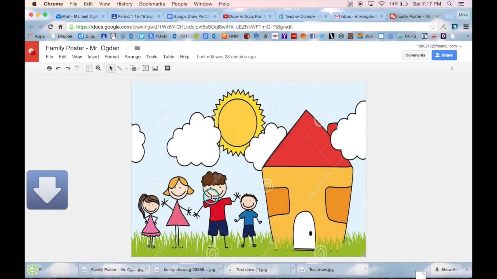Image resolution: width=497 pixels, height=279 pixels.
Task: Switch to the Mail - Michael Ogden tab
Action: [80, 16]
